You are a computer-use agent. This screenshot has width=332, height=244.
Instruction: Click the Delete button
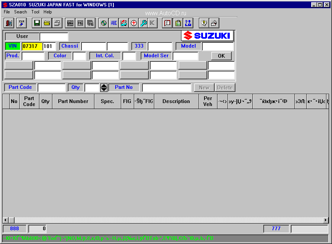[x=225, y=87]
